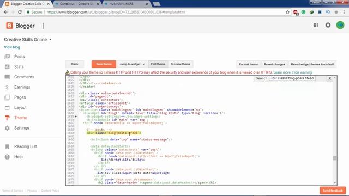Click the Pages sidebar icon

click(7, 97)
